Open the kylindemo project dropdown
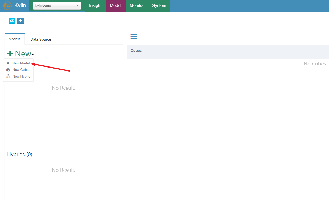 (x=57, y=6)
